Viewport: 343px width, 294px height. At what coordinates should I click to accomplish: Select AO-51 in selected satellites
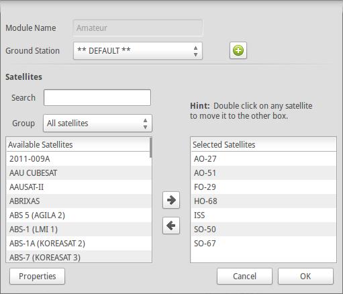point(263,173)
